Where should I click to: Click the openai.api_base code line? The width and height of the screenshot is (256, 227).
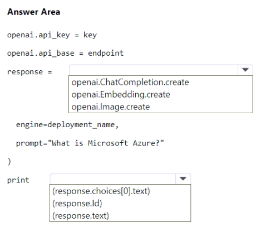tap(65, 53)
